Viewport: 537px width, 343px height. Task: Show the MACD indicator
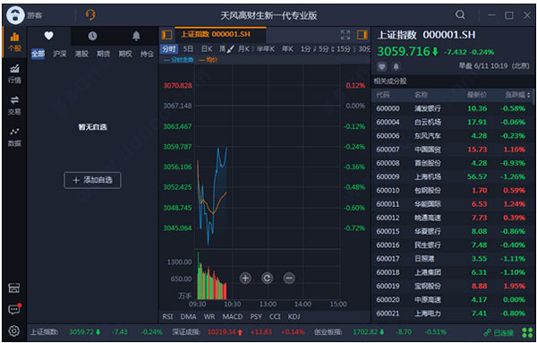[233, 317]
